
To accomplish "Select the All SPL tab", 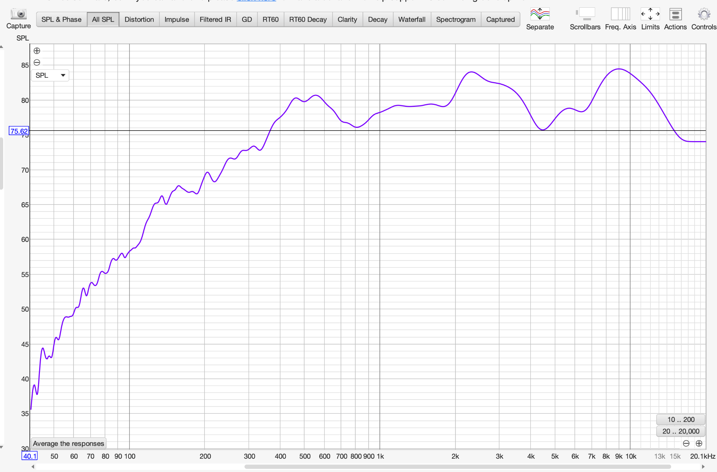I will [103, 19].
